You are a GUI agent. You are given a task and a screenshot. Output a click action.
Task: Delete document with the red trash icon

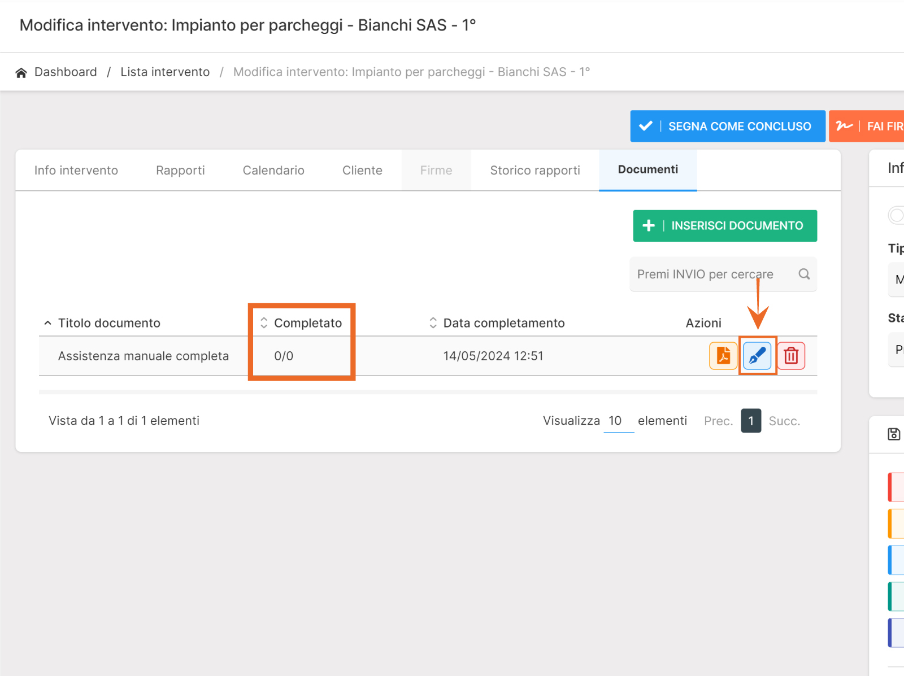[x=791, y=356]
